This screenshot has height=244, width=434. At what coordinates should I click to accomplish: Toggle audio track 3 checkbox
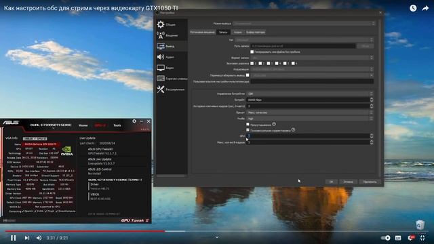[269, 63]
